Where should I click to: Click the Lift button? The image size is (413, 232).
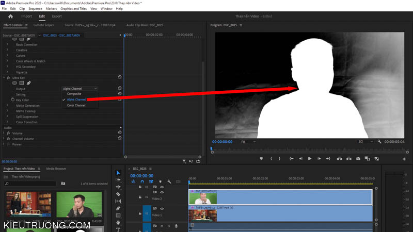click(340, 159)
